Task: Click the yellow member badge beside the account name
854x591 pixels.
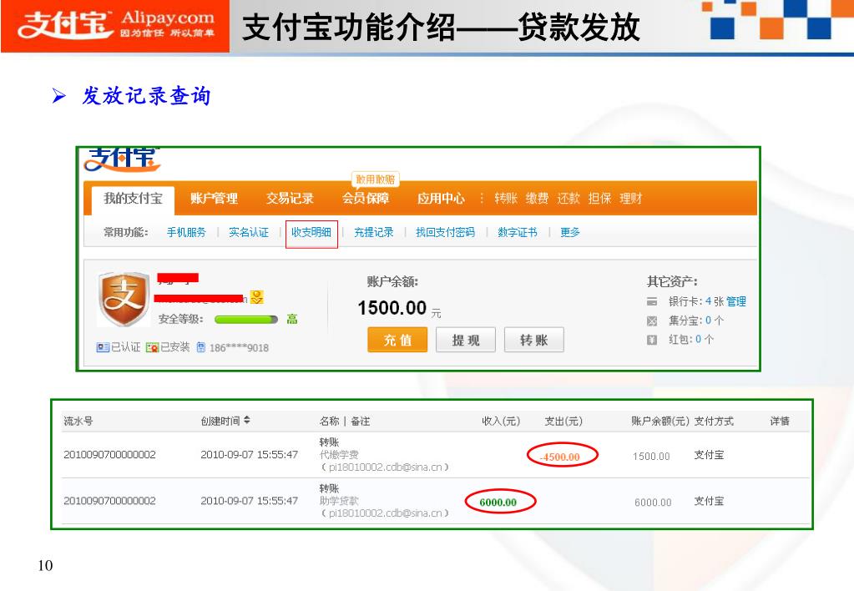Action: [256, 297]
